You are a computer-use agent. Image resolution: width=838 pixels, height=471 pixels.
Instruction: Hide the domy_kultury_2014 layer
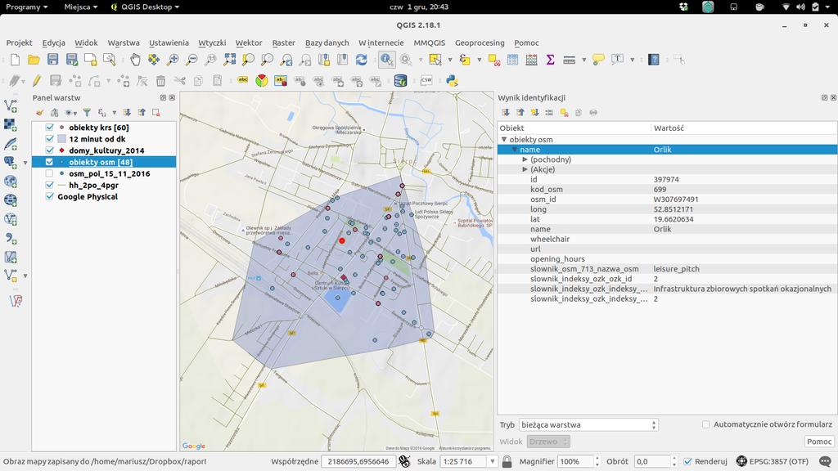50,150
